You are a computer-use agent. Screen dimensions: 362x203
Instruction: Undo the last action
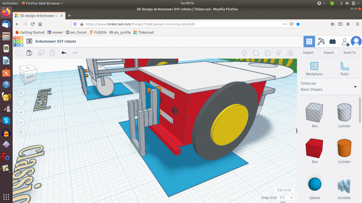[64, 53]
